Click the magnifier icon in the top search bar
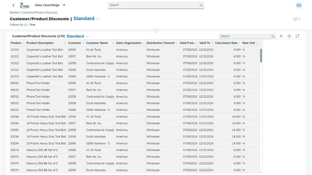 [201, 5]
